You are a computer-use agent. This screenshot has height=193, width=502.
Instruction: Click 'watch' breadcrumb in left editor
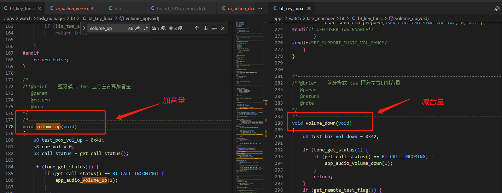(x=26, y=18)
